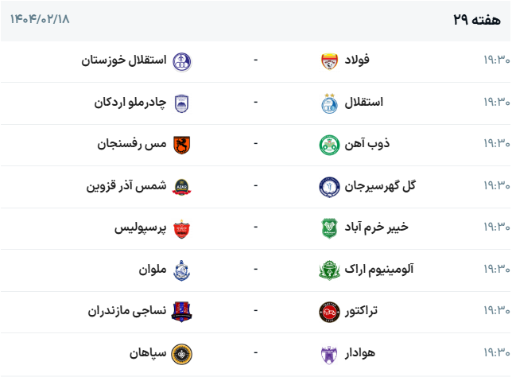Click the Chadormalu Ardakan team logo
The height and width of the screenshot is (377, 516).
(183, 103)
